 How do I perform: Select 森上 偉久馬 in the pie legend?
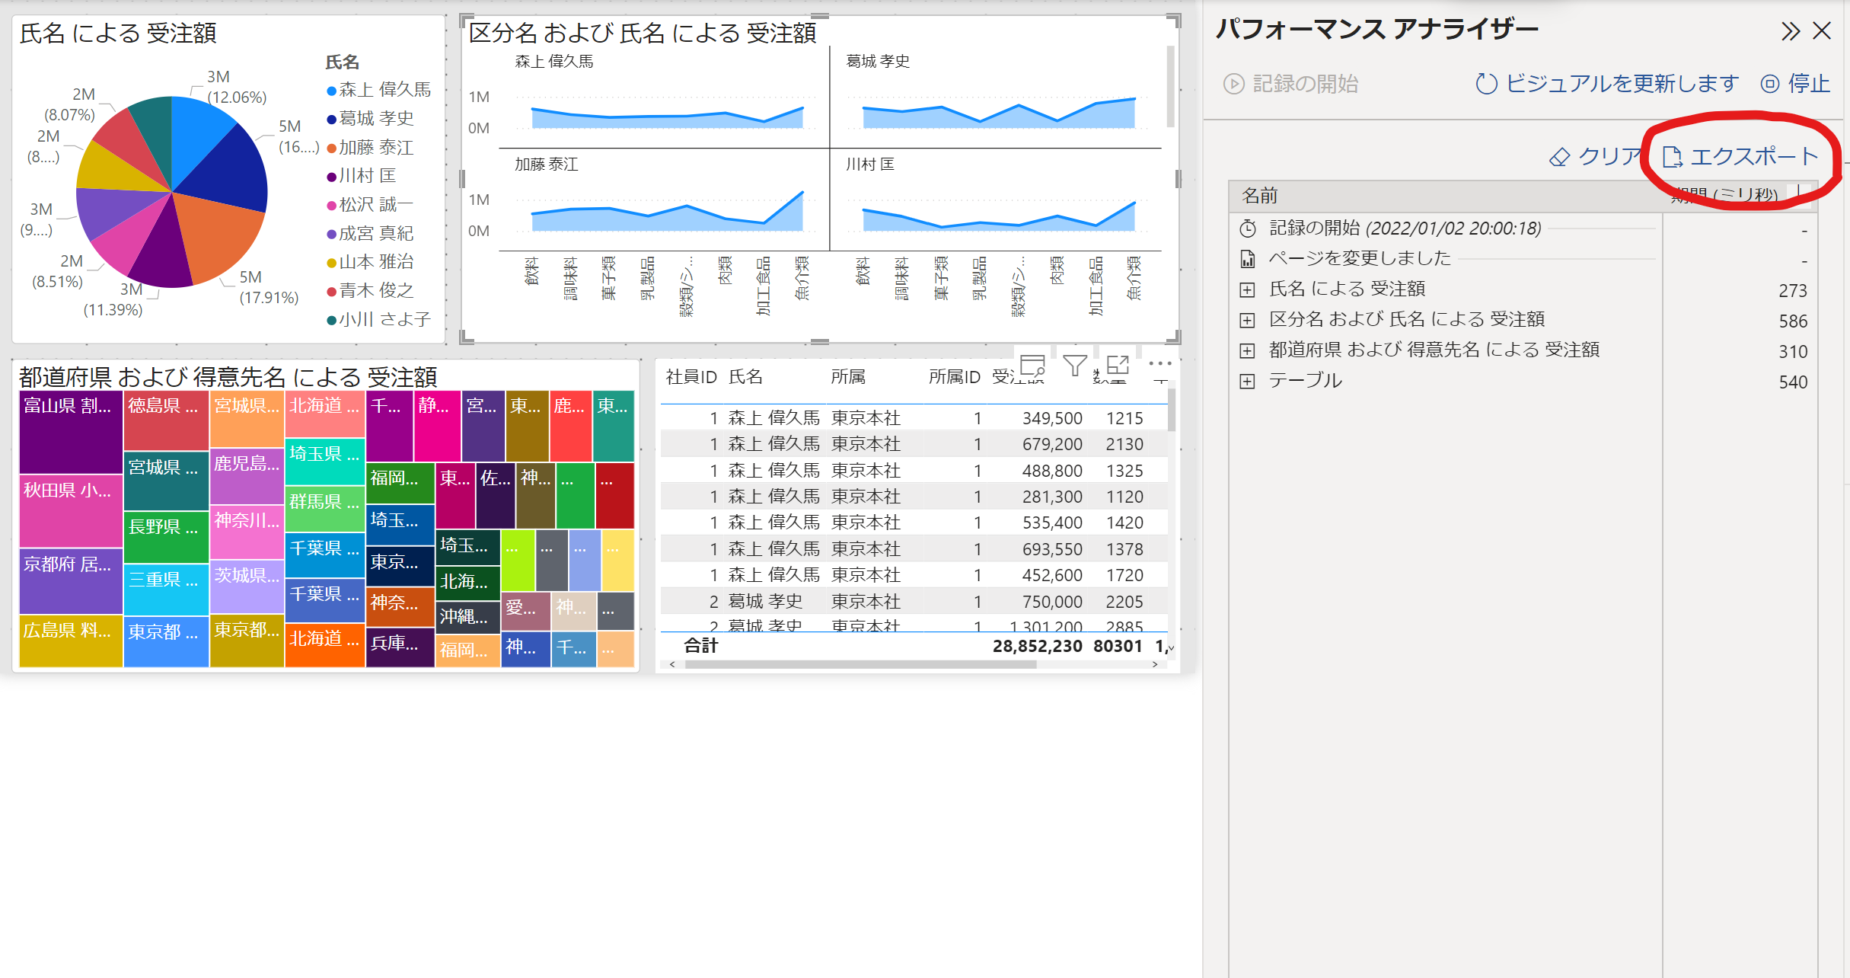384,90
